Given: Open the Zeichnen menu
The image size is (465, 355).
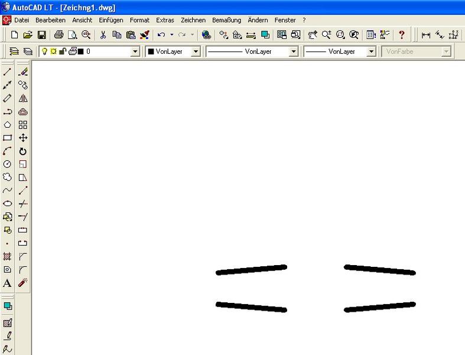Looking at the screenshot, I should click(x=193, y=20).
